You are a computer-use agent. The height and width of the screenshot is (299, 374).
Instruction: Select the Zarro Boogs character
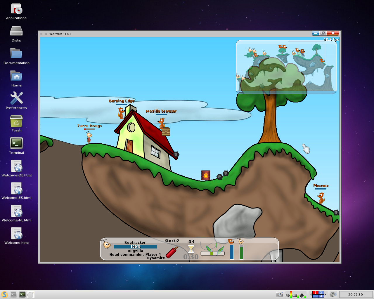point(89,137)
